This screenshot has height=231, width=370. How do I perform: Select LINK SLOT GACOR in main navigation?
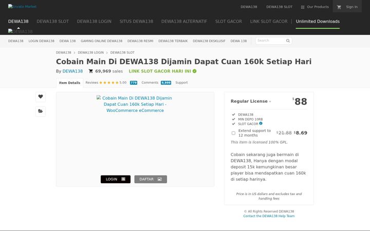pyautogui.click(x=269, y=21)
